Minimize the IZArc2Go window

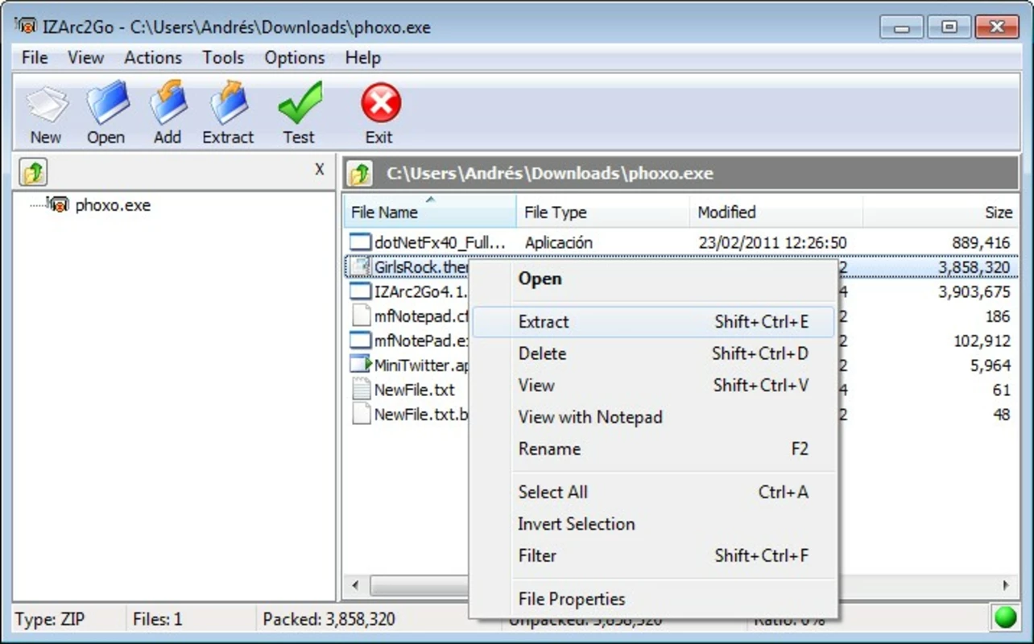902,27
